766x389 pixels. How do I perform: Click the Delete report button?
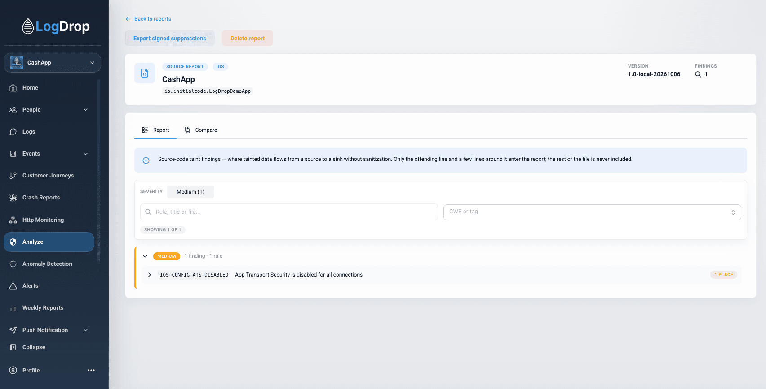(248, 38)
